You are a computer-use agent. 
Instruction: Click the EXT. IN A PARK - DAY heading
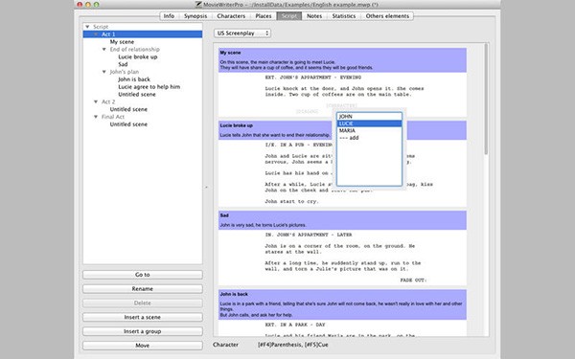pos(295,325)
